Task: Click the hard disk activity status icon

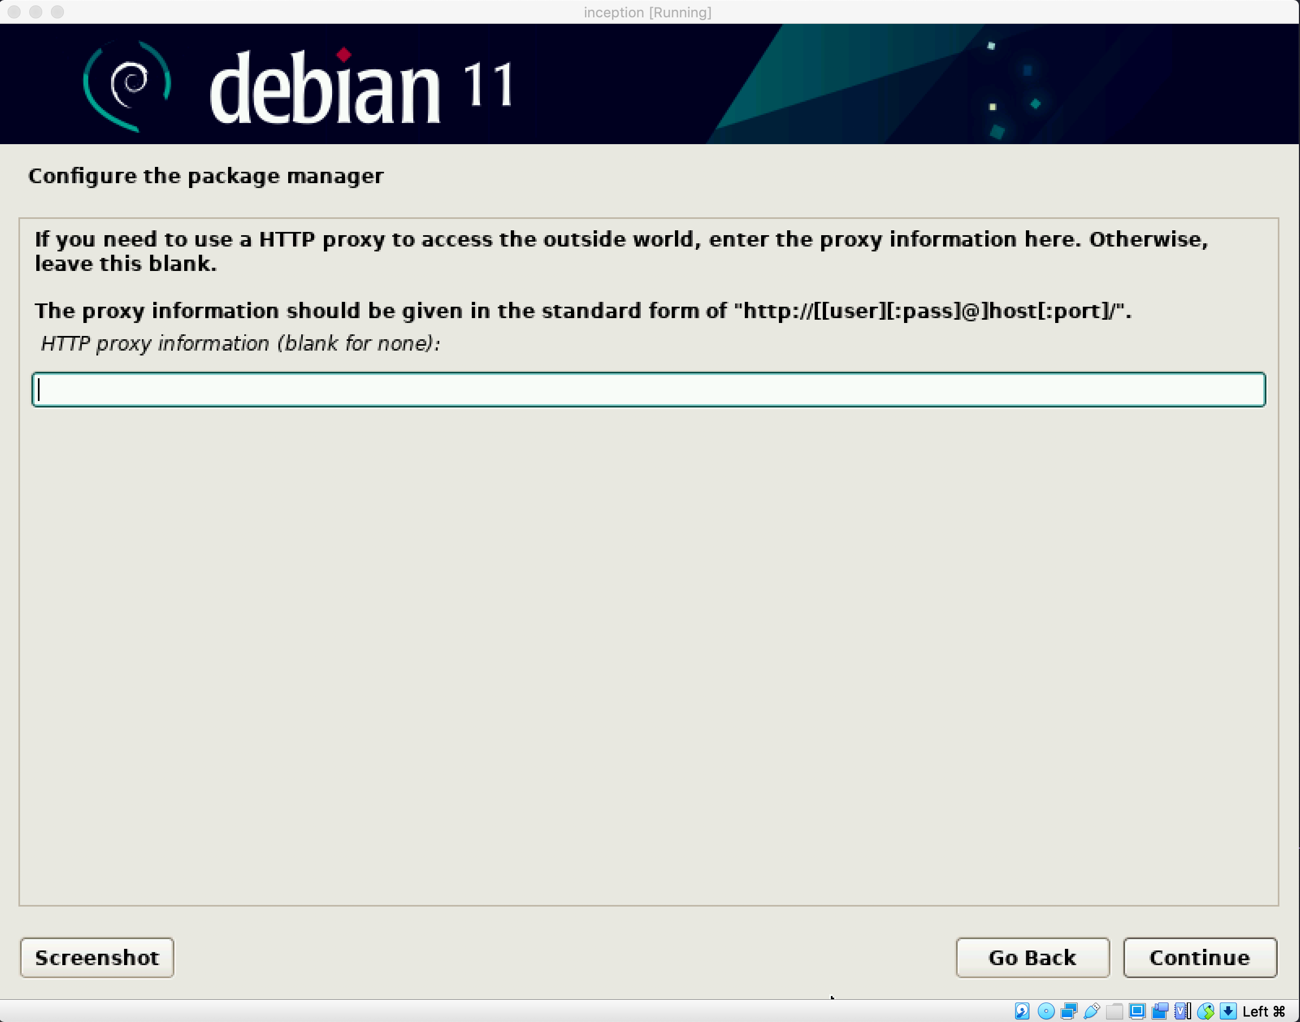Action: tap(1022, 1011)
